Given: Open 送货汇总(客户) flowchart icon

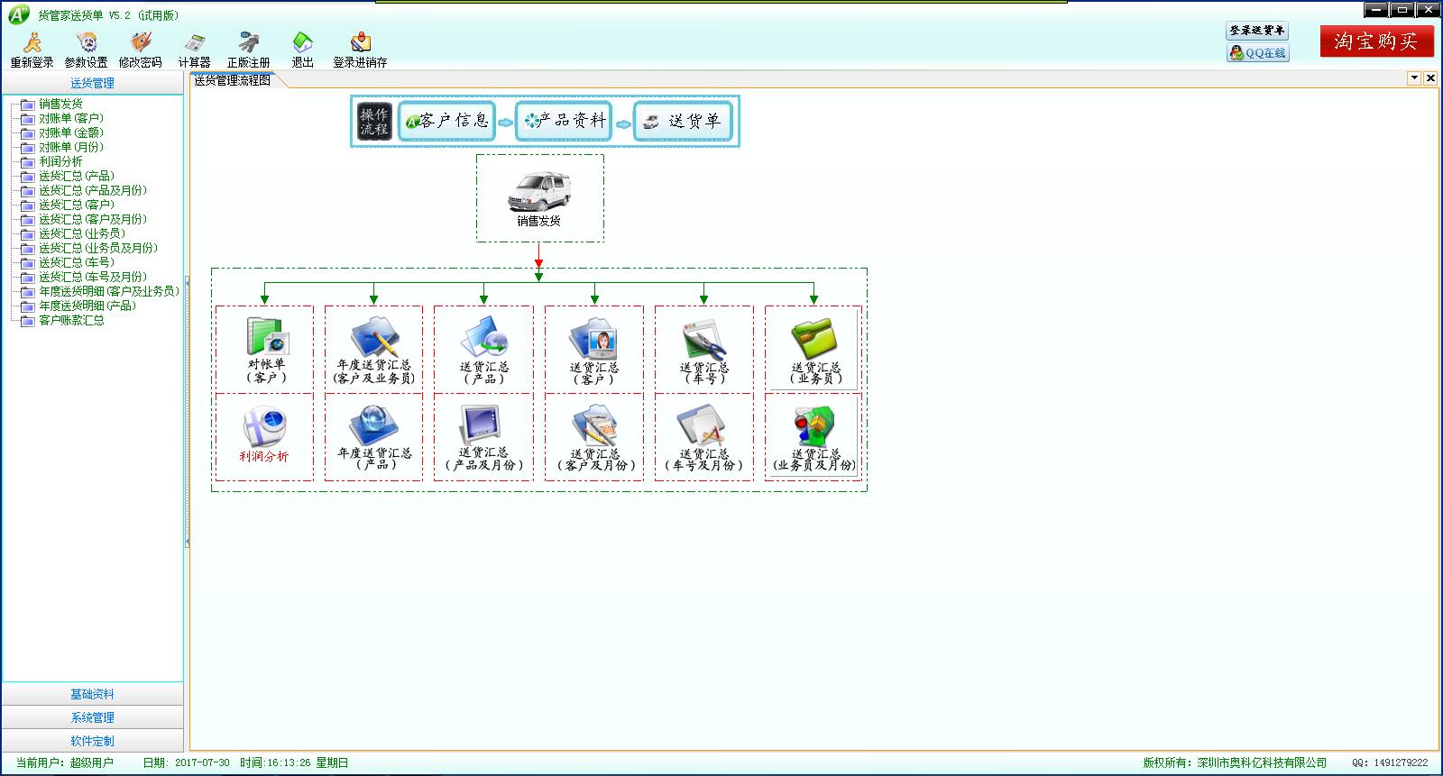Looking at the screenshot, I should (x=594, y=350).
